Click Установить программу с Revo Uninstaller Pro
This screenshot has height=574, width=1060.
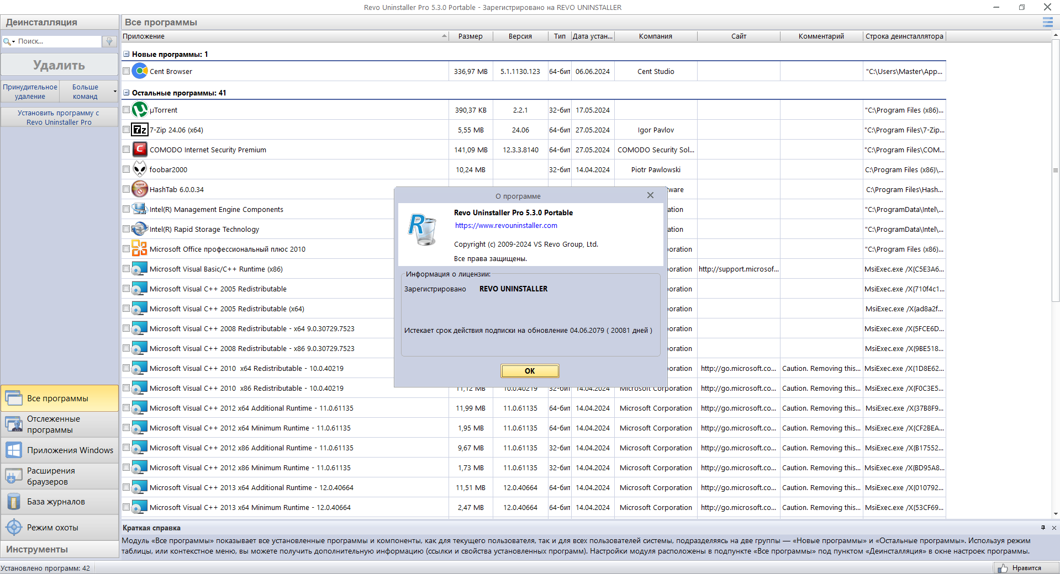pos(59,117)
